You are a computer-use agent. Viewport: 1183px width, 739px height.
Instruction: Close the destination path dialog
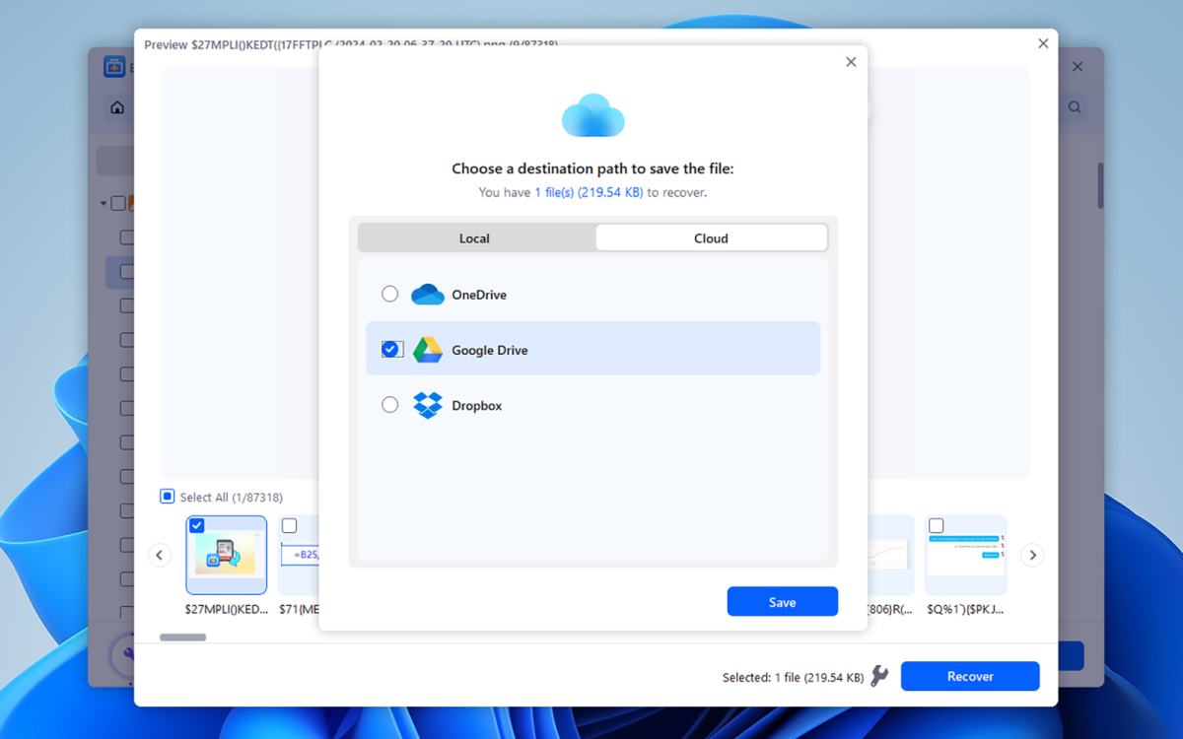[851, 62]
